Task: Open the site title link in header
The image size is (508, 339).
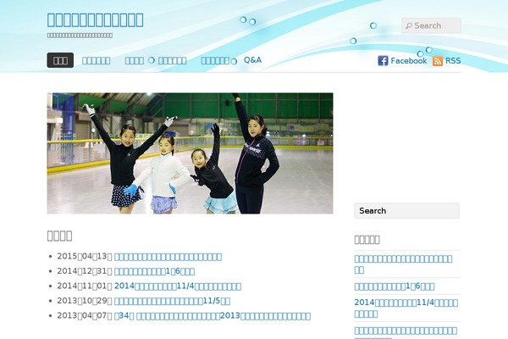Action: tap(95, 19)
